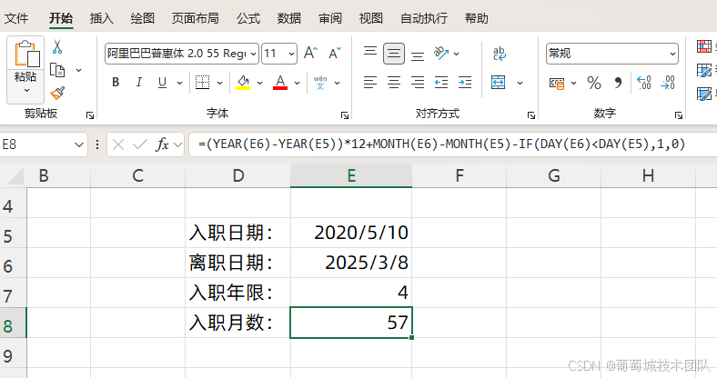Open the 文件 menu
717x378 pixels.
(16, 18)
